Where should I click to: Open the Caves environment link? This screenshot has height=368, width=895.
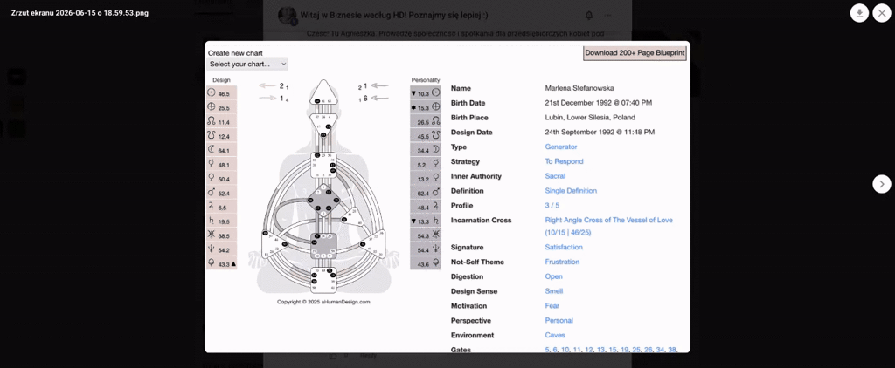pos(555,336)
